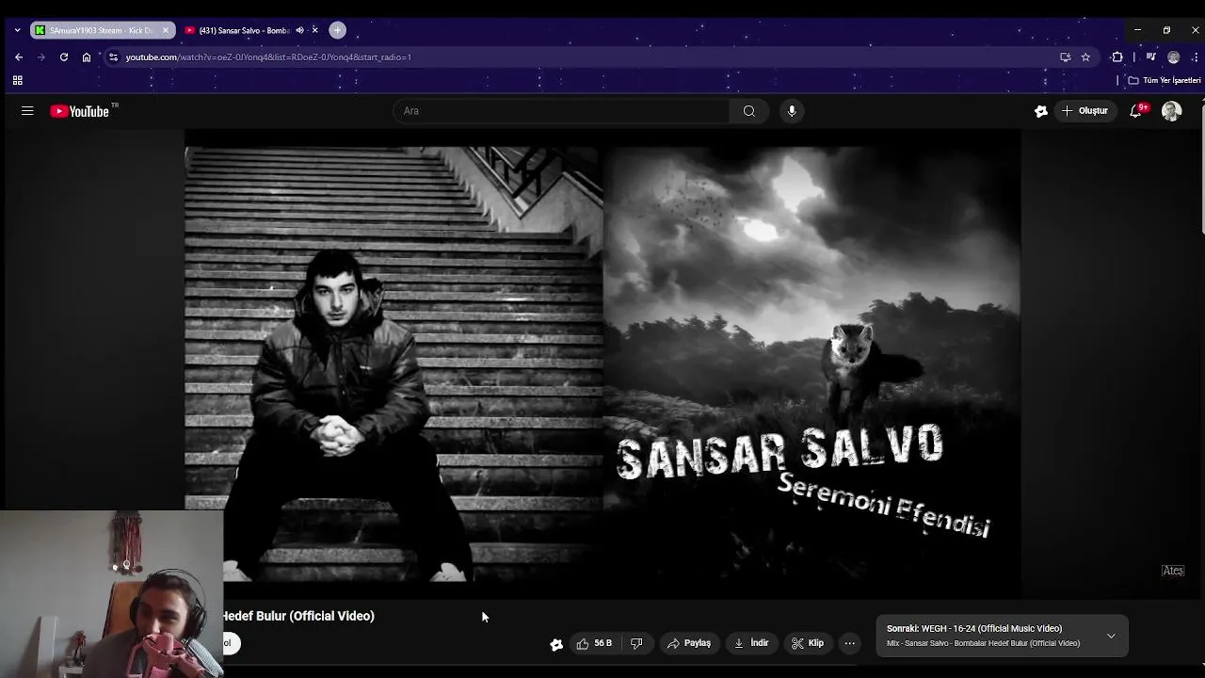Open the YouTube hamburger guide menu
The height and width of the screenshot is (678, 1205).
(x=27, y=111)
